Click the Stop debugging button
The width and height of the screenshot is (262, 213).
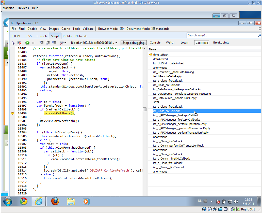pyautogui.click(x=134, y=43)
